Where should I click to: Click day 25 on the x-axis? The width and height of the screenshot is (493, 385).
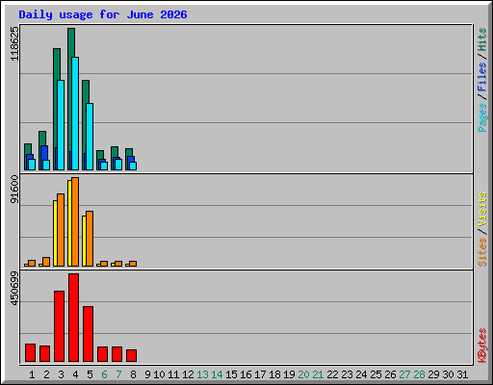376,374
